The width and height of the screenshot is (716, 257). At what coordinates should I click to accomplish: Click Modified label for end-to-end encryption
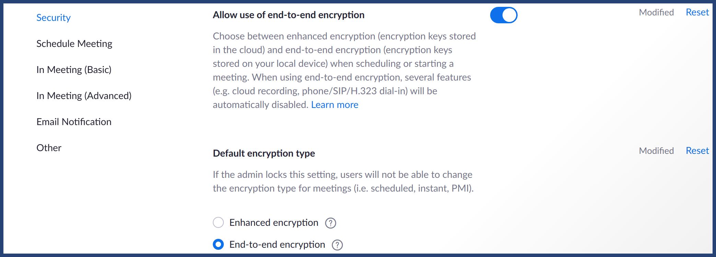click(x=656, y=12)
